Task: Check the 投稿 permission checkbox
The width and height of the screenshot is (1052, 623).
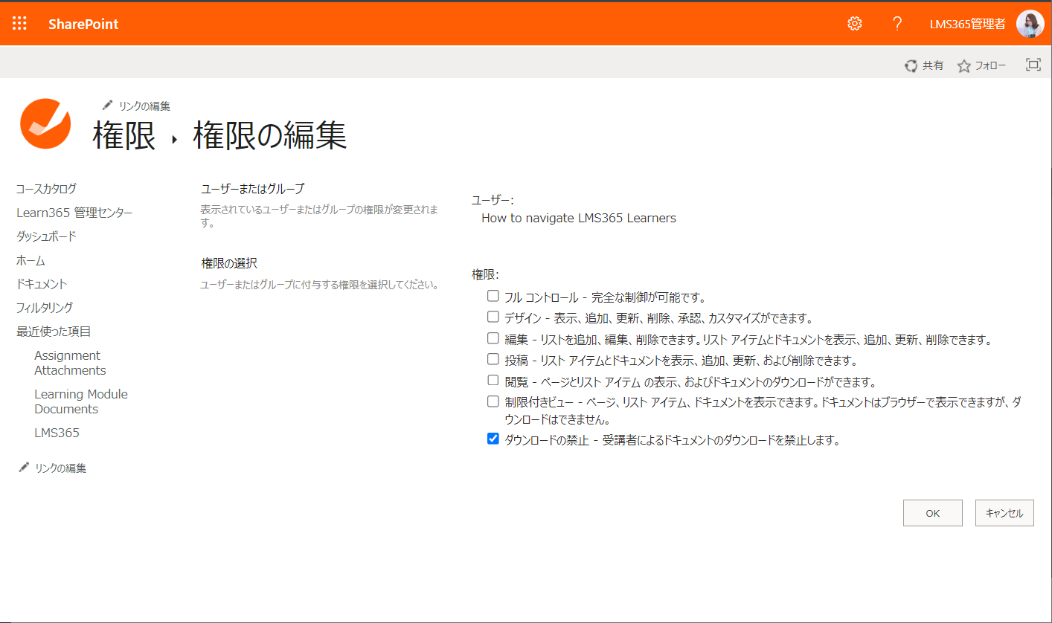Action: (493, 359)
